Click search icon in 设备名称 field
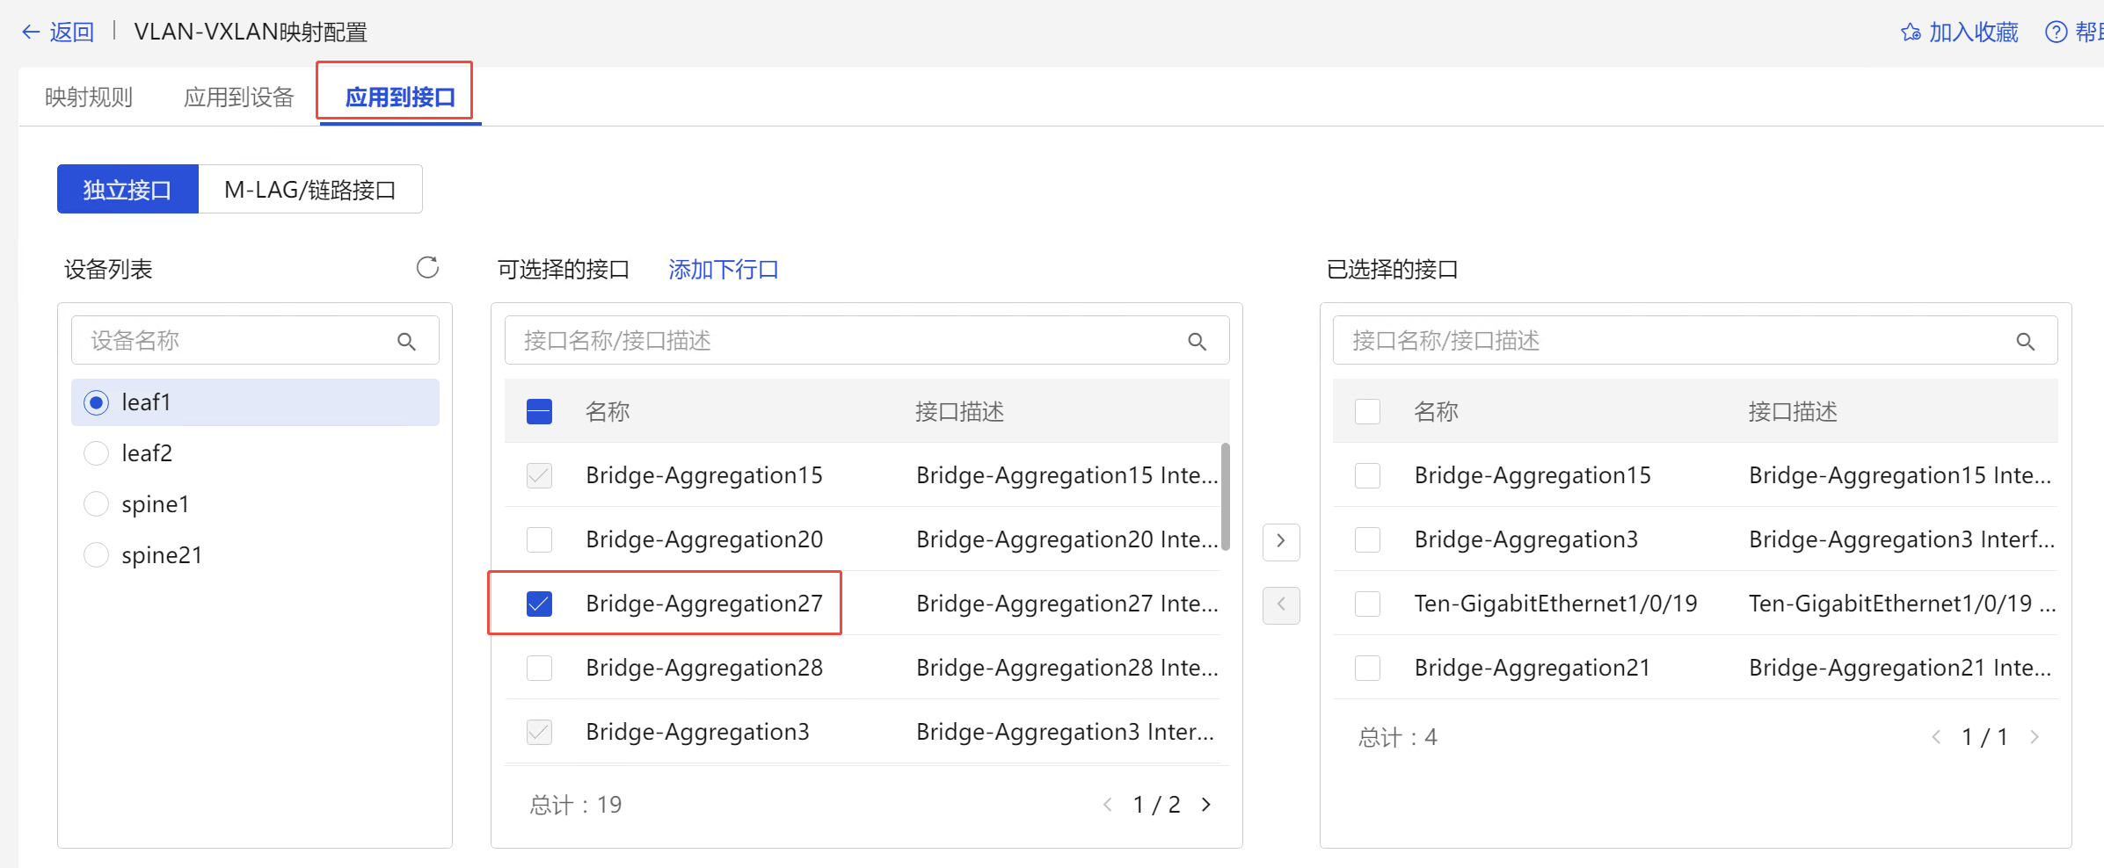Viewport: 2104px width, 868px height. click(406, 341)
